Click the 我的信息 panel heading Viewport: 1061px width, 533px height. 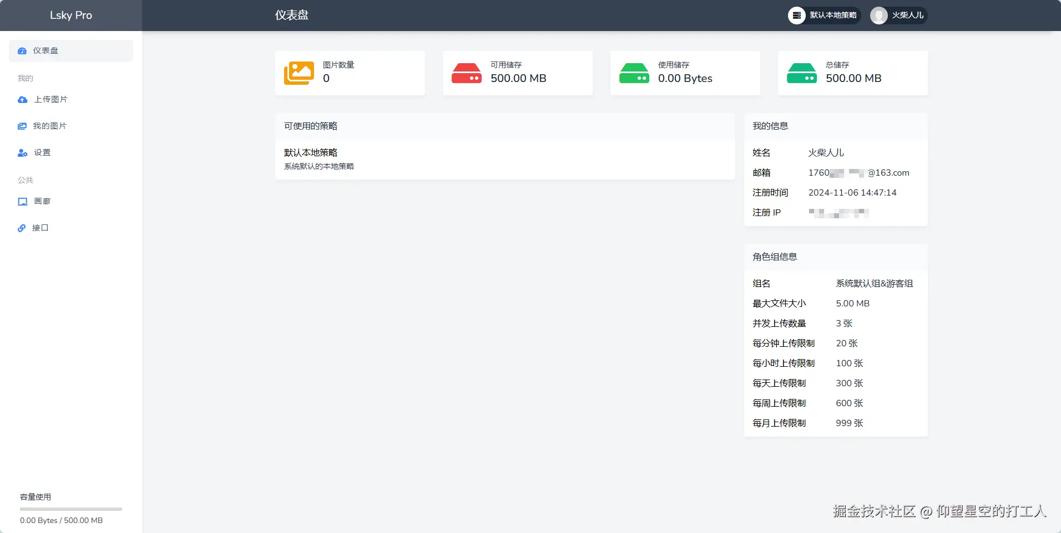tap(770, 126)
